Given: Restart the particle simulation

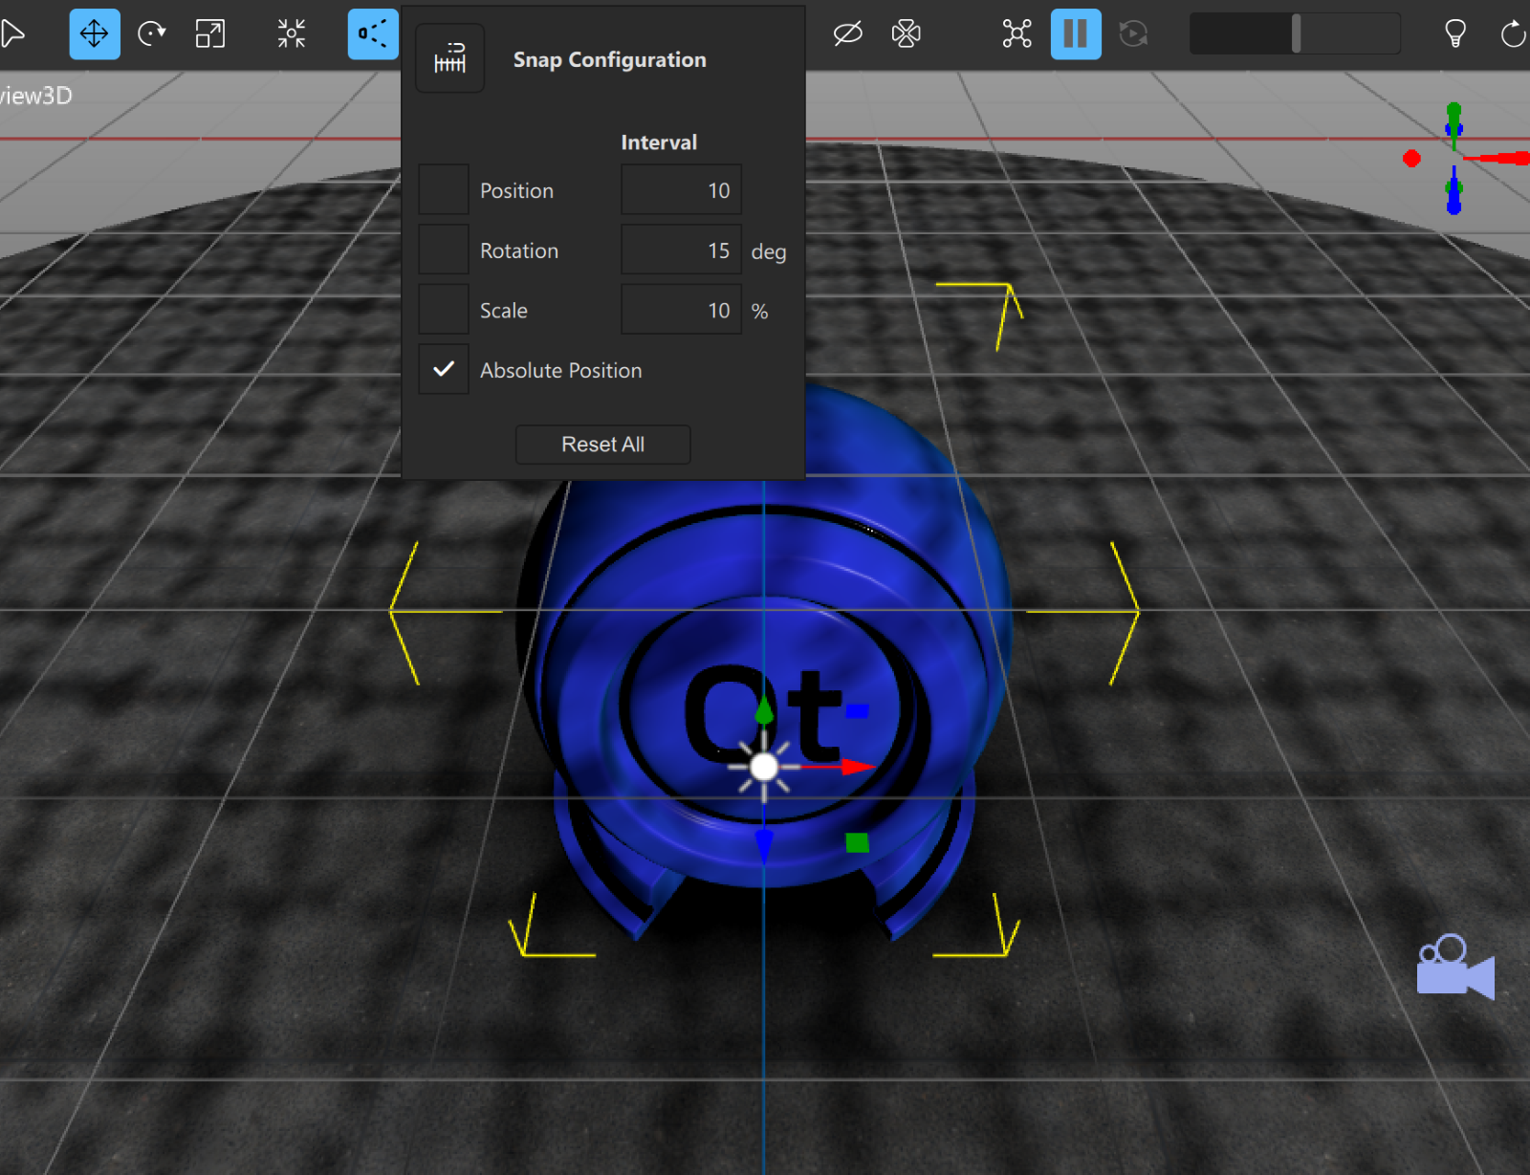Looking at the screenshot, I should tap(1132, 33).
